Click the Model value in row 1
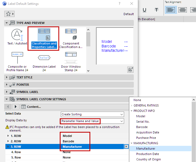Screen dimensions: 196x162 click(x=67, y=136)
